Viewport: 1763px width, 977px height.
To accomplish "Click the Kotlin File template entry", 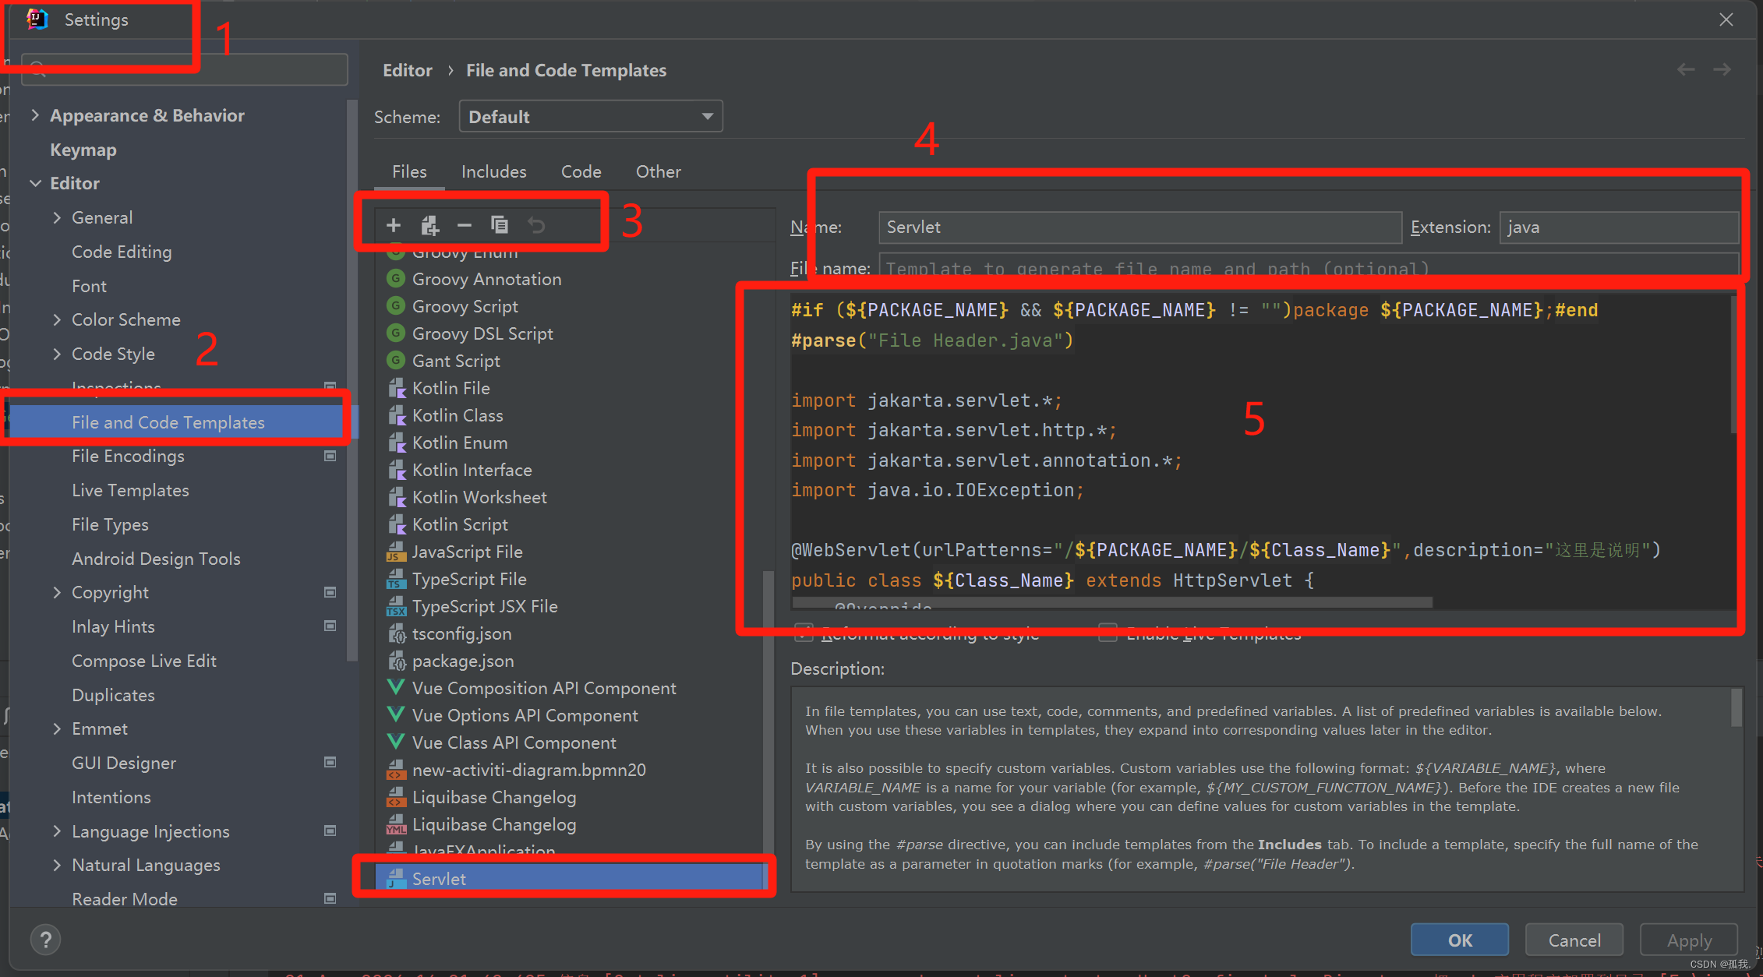I will [x=453, y=387].
